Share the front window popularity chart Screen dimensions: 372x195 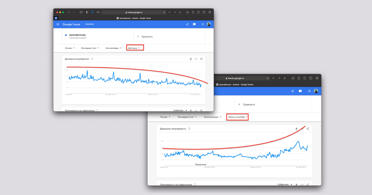[201, 59]
